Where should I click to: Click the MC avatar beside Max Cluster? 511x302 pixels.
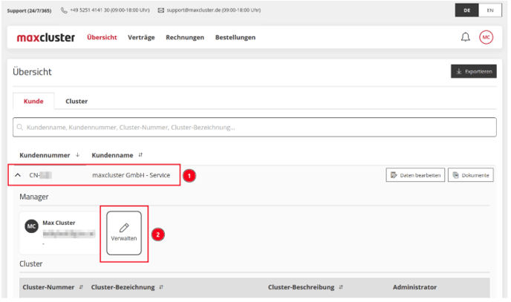[x=32, y=226]
